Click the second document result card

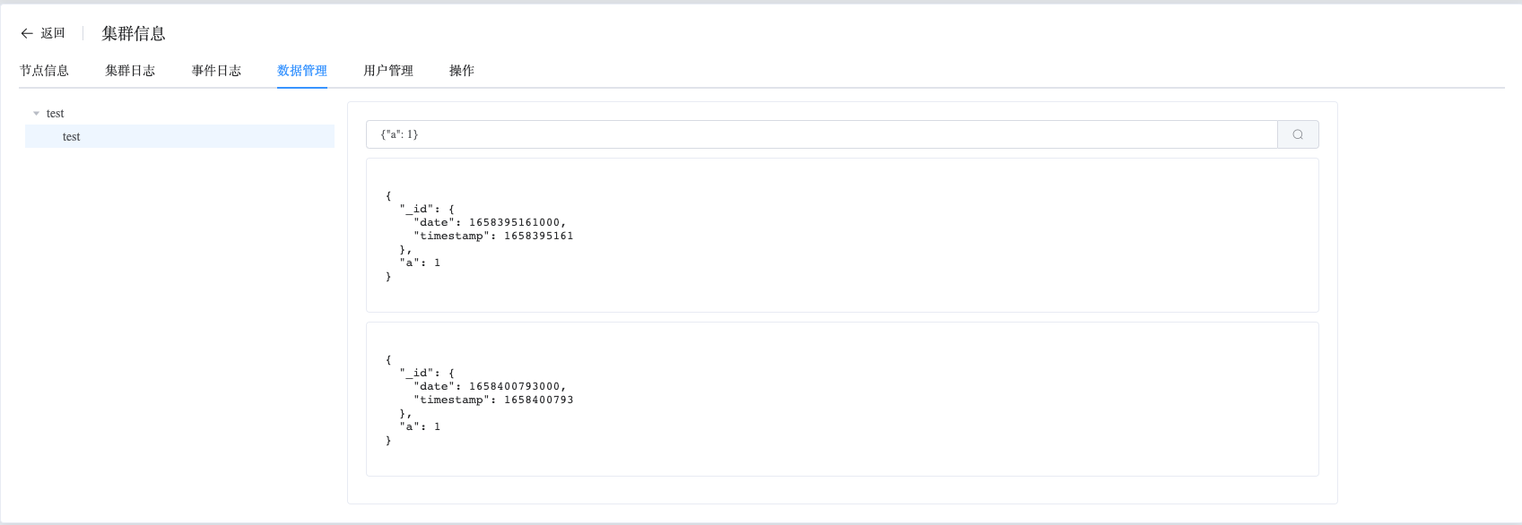[x=842, y=399]
